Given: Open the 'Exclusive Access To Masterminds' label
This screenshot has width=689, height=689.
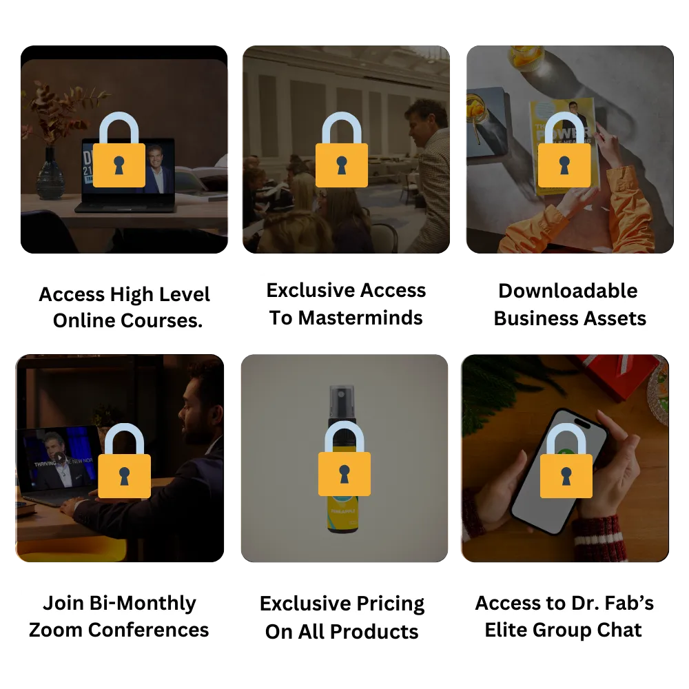Looking at the screenshot, I should (x=346, y=304).
